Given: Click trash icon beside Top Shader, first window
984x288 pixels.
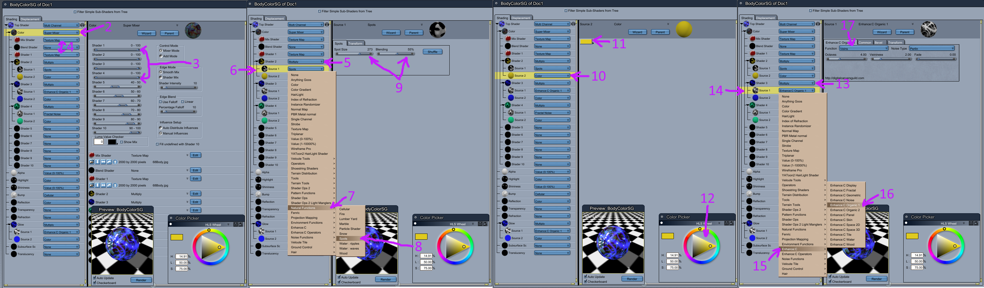Looking at the screenshot, I should (x=83, y=25).
